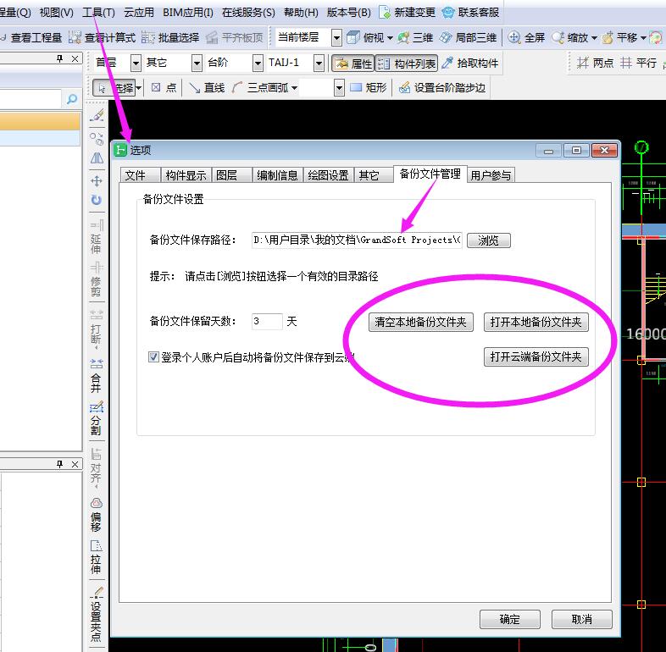Pin the lower left panel
666x652 pixels.
tap(60, 464)
